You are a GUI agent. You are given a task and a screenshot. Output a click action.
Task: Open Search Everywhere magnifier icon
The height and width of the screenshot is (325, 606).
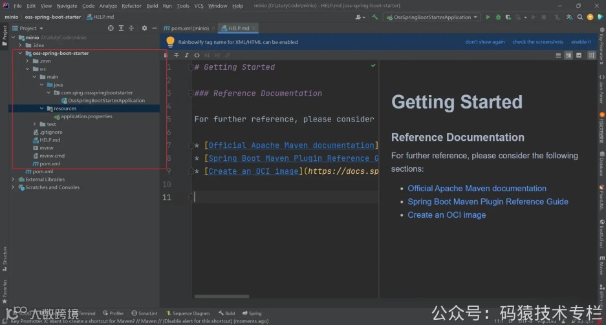tap(581, 17)
